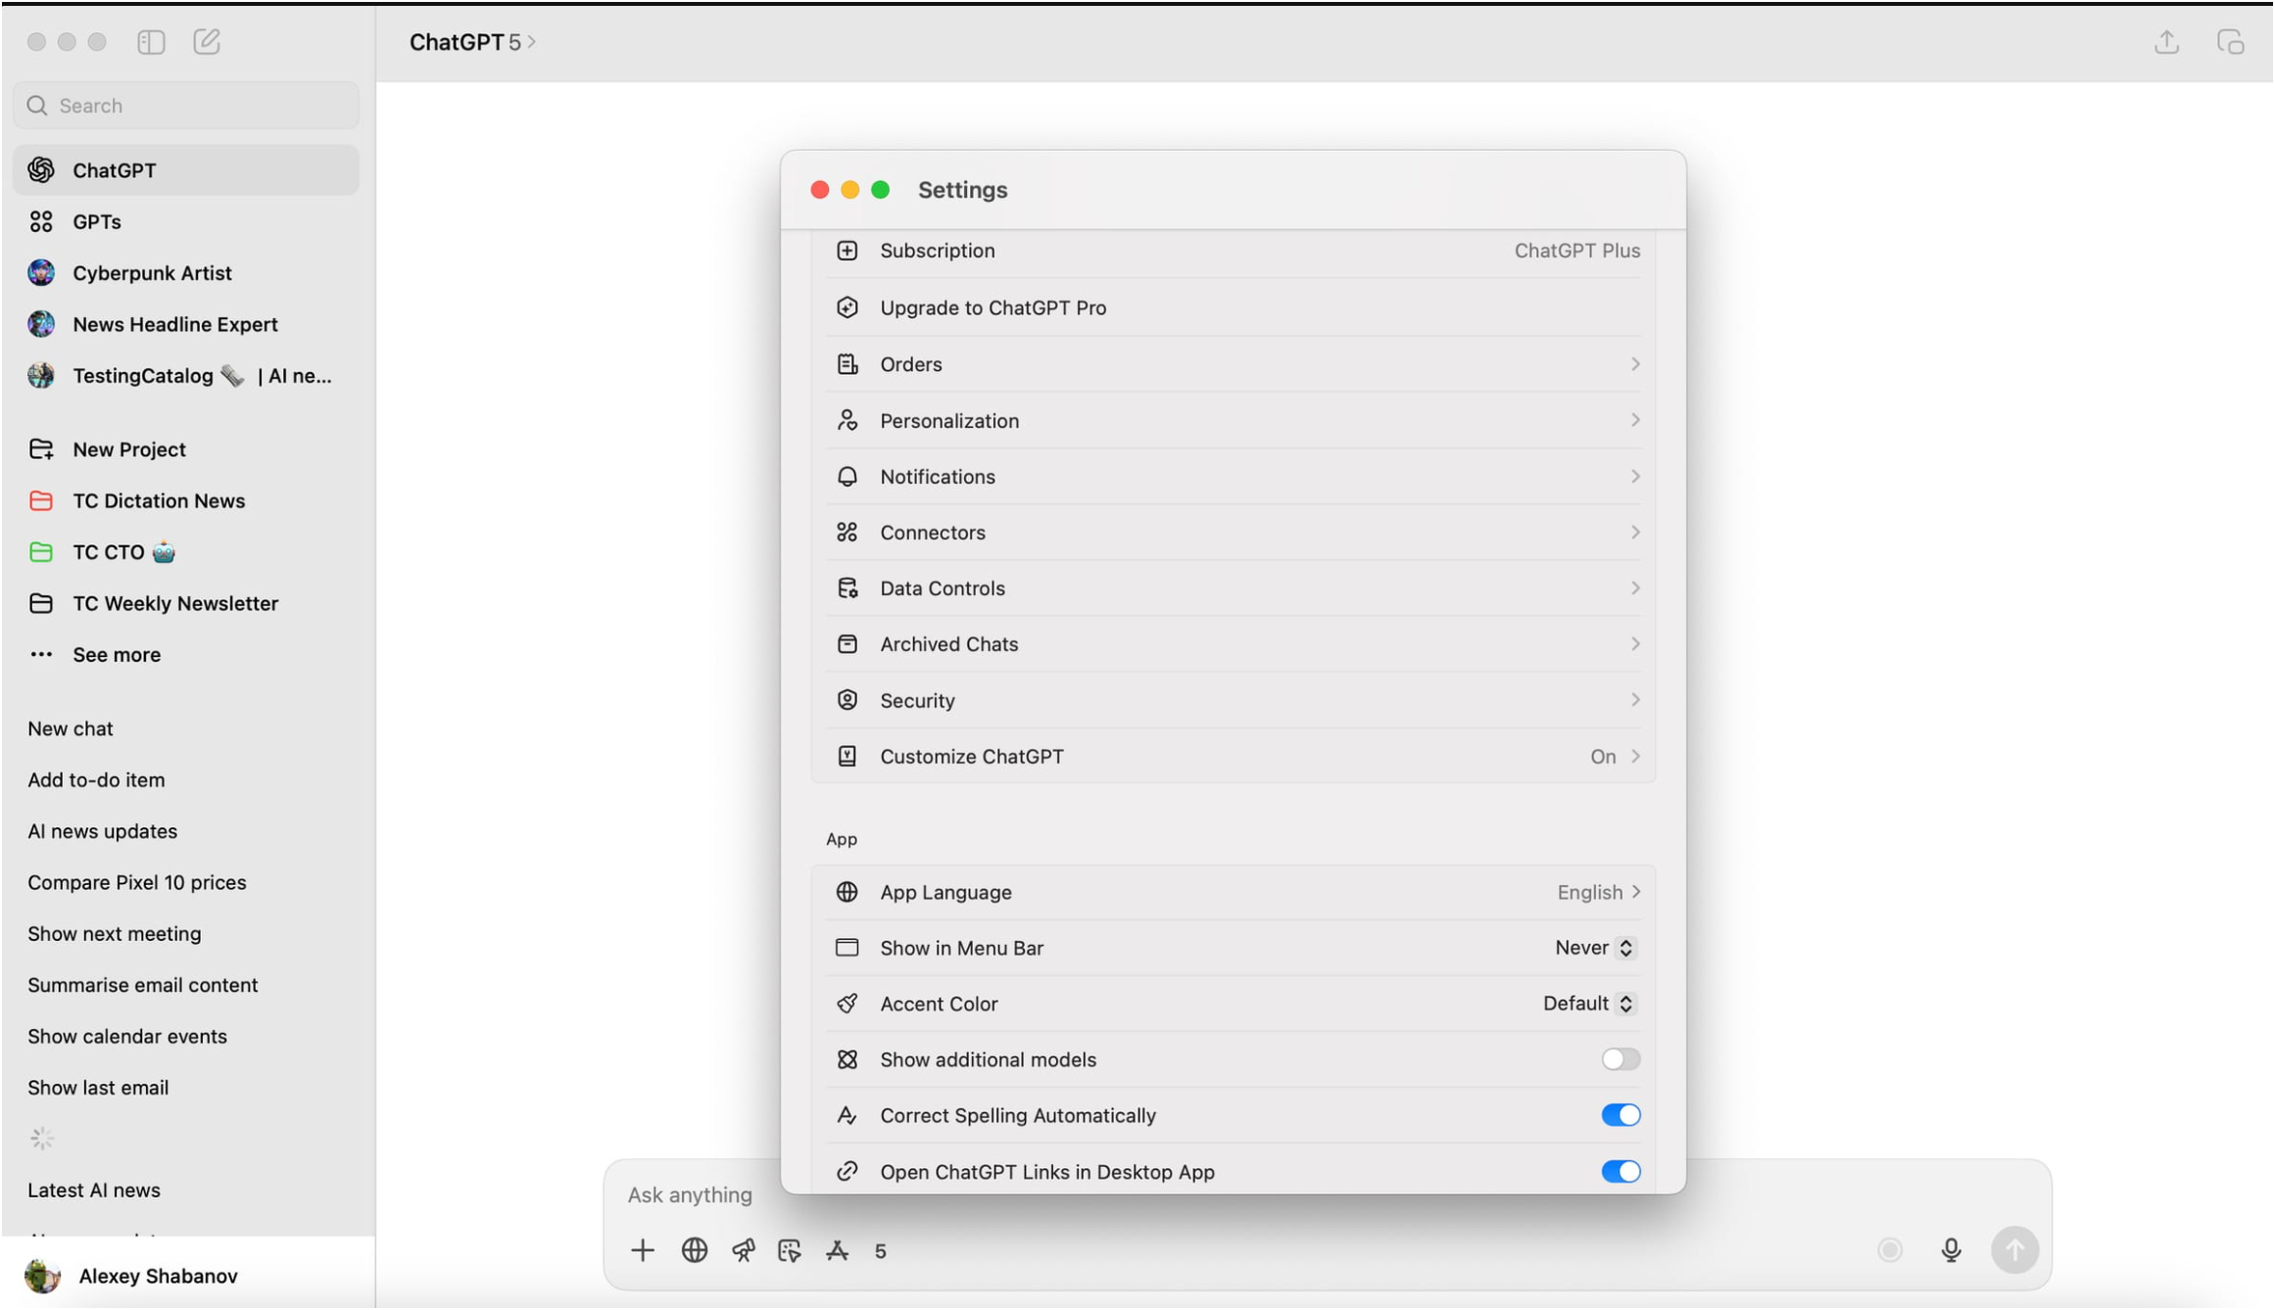2275x1310 pixels.
Task: Enable Show additional models toggle
Action: point(1620,1059)
